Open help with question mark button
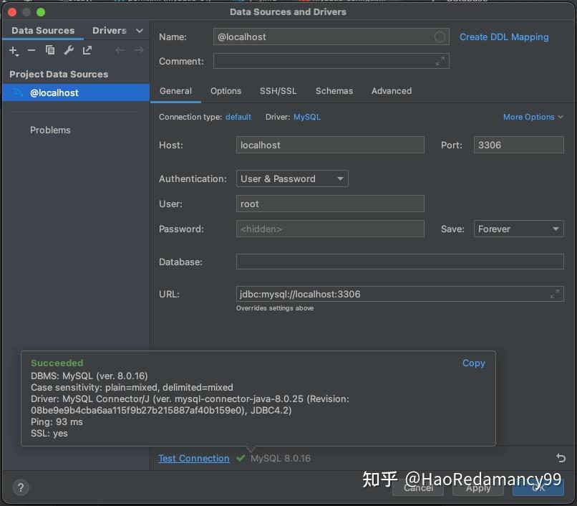577x506 pixels. (x=21, y=487)
